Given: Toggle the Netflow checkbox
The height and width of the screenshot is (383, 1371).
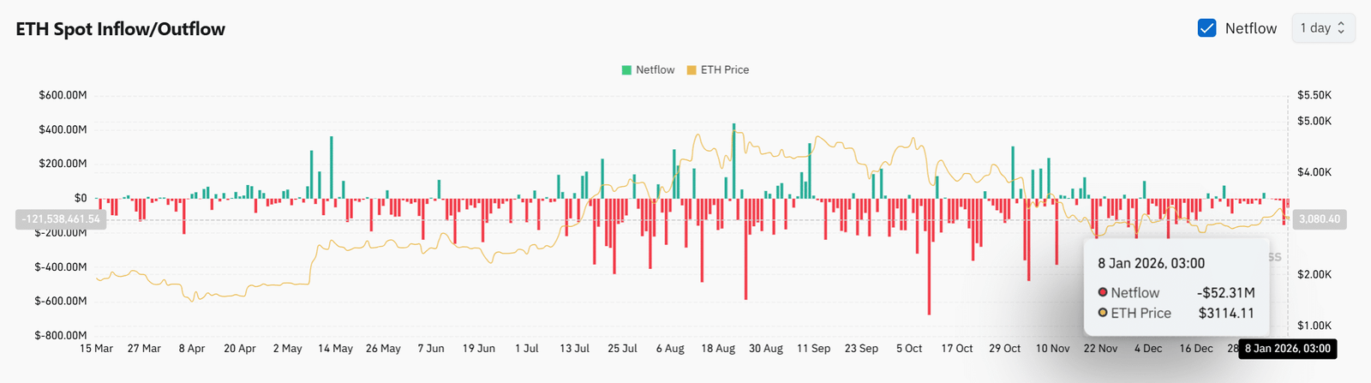Looking at the screenshot, I should click(1206, 28).
